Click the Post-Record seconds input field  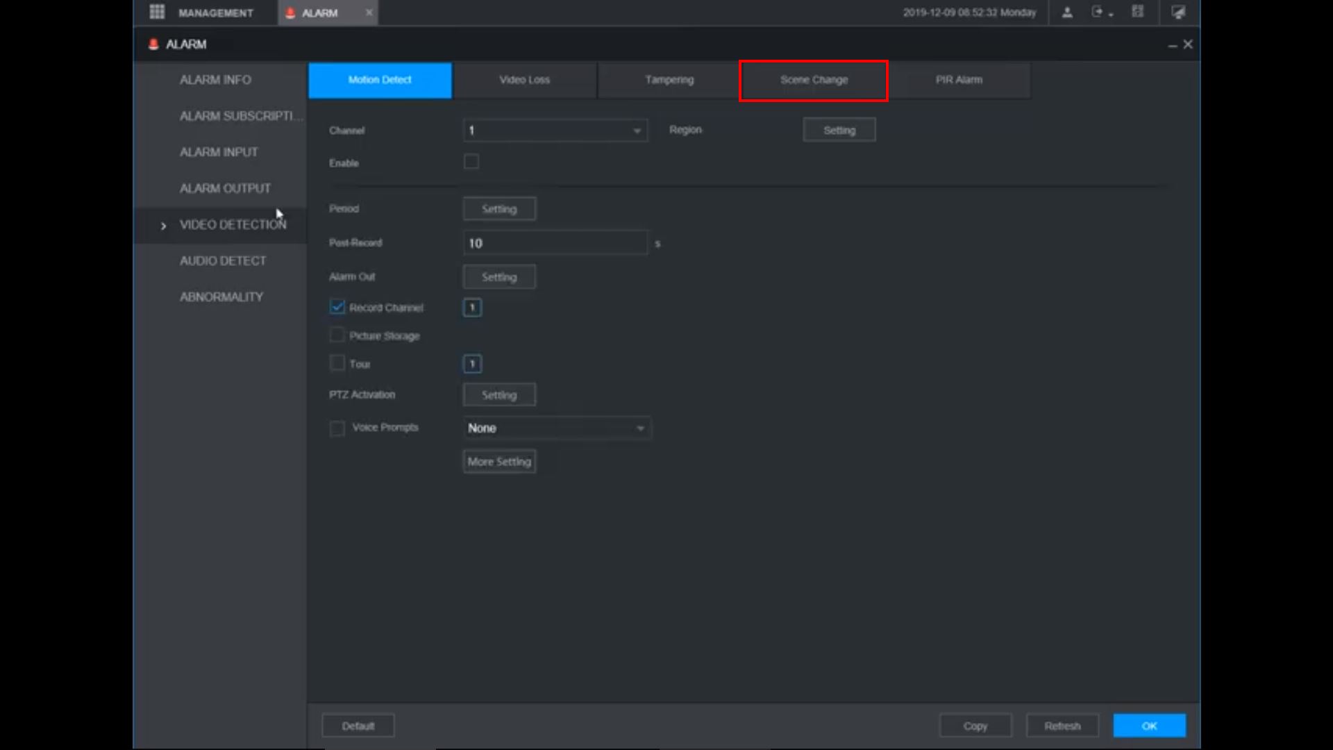555,243
